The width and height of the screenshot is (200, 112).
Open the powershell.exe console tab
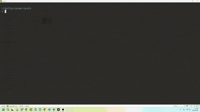click(13, 106)
